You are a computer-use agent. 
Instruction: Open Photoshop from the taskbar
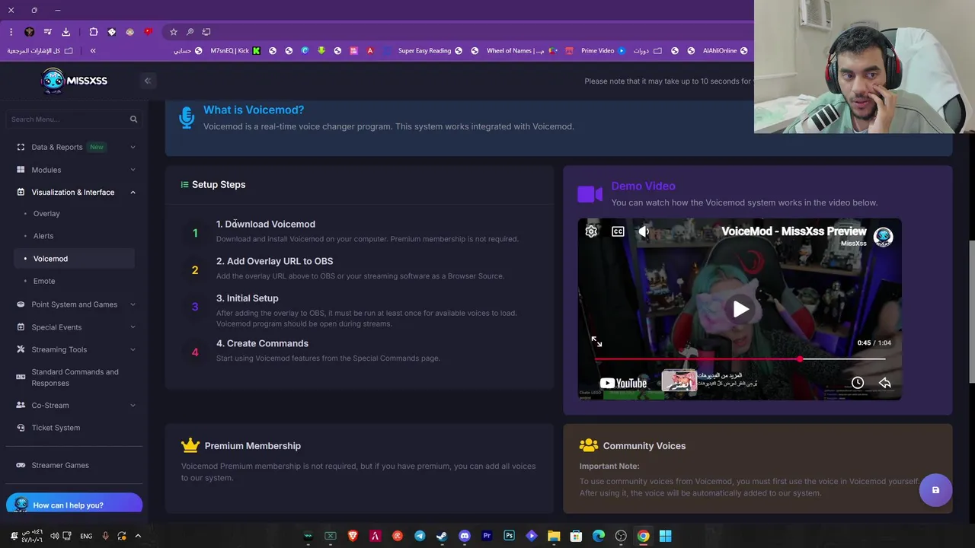coord(509,536)
